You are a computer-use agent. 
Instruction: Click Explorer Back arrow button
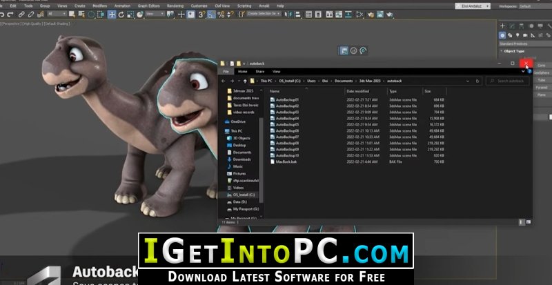223,81
